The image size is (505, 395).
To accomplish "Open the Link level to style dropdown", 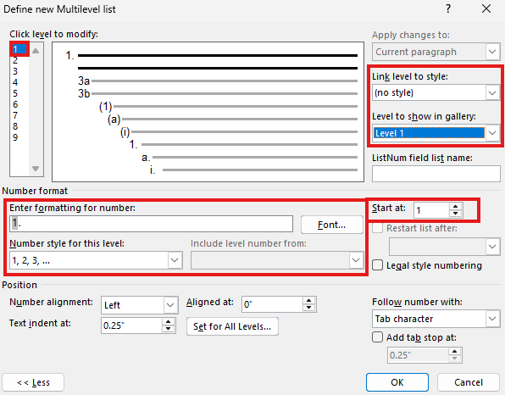I will (x=436, y=92).
